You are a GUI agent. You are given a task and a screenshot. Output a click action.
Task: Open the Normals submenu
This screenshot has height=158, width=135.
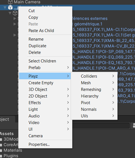pos(94,109)
